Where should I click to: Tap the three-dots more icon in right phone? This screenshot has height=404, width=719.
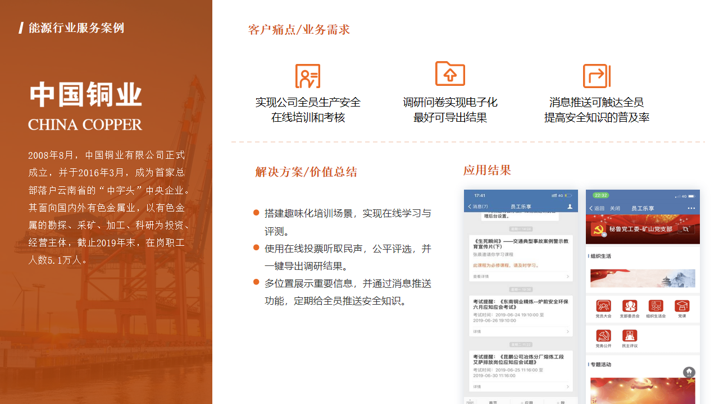[691, 208]
